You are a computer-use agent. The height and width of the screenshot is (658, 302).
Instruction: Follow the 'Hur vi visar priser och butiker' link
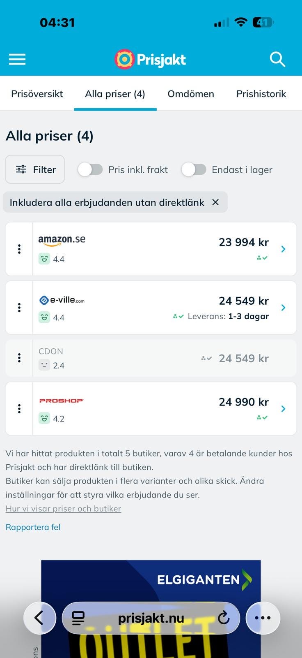[x=64, y=509]
